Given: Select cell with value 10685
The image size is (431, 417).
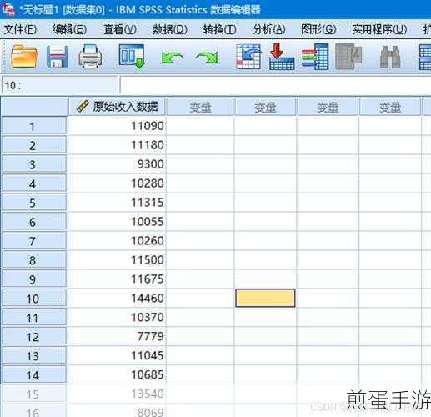Looking at the screenshot, I should click(x=117, y=374).
